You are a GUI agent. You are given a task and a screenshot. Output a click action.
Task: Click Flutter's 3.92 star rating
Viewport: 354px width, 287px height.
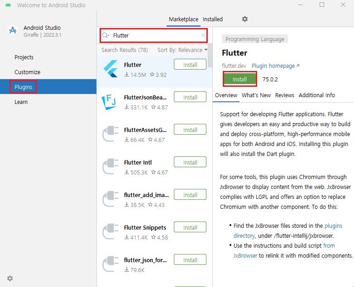pyautogui.click(x=158, y=75)
